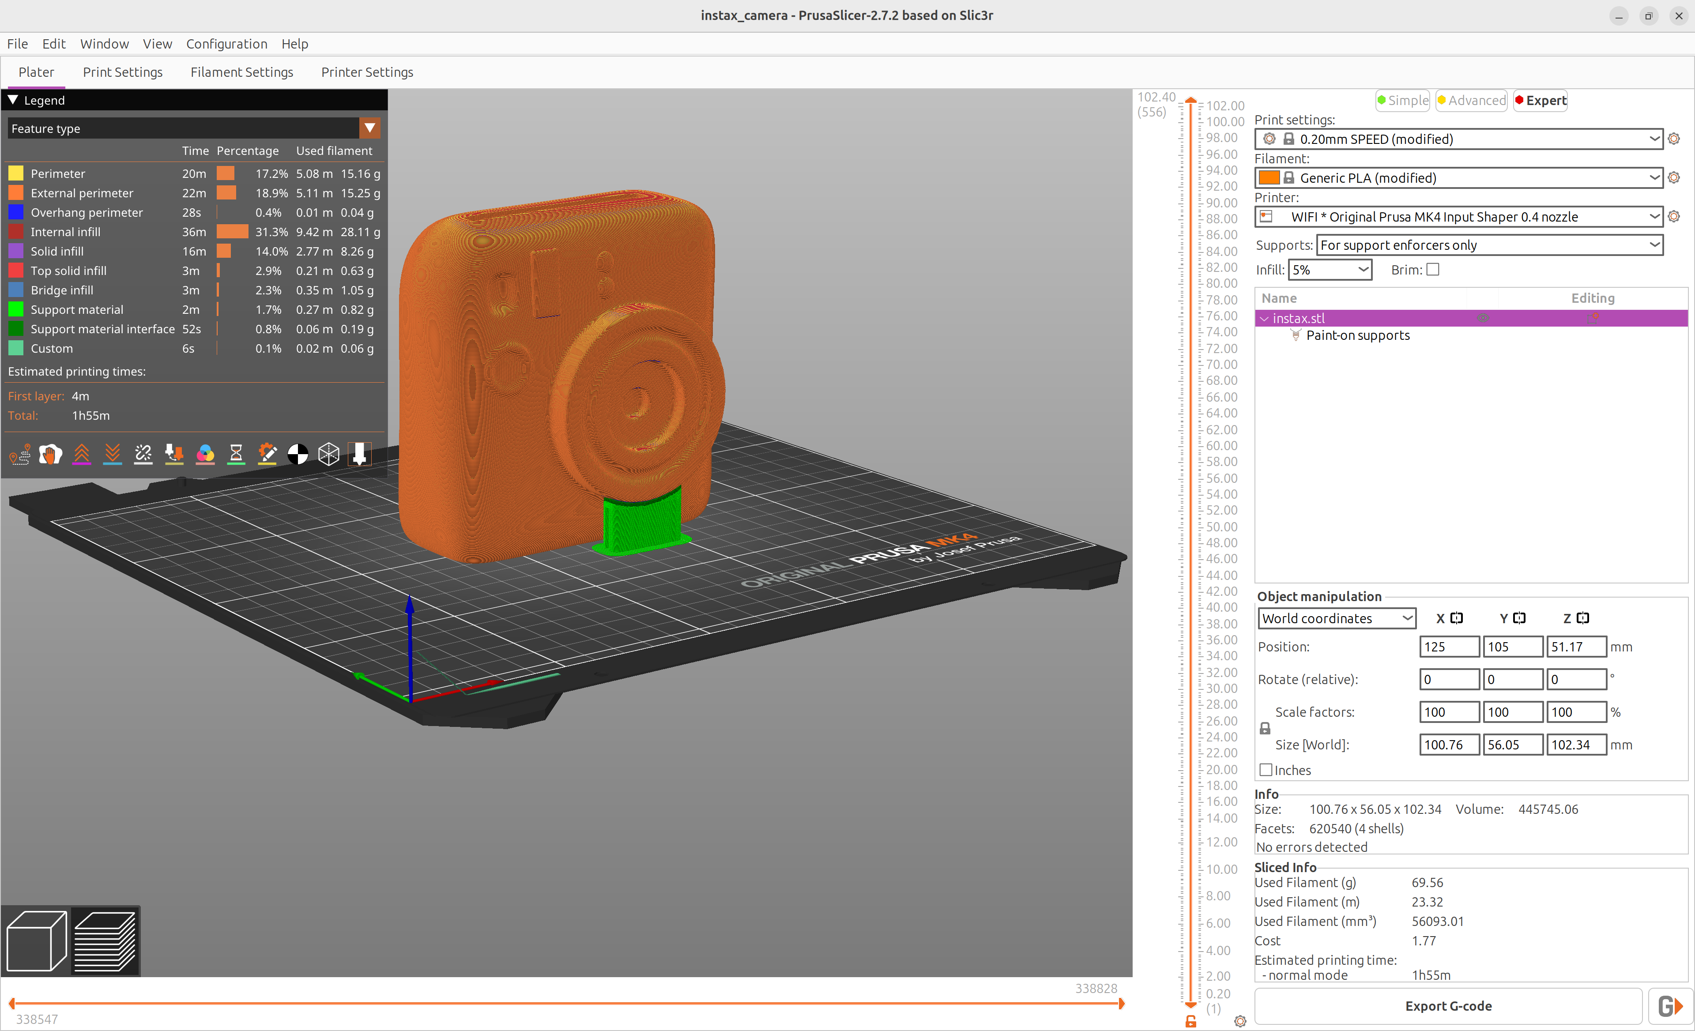
Task: Switch to Filament Settings tab
Action: (x=241, y=72)
